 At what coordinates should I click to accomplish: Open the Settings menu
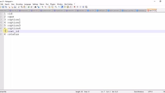click(35, 4)
